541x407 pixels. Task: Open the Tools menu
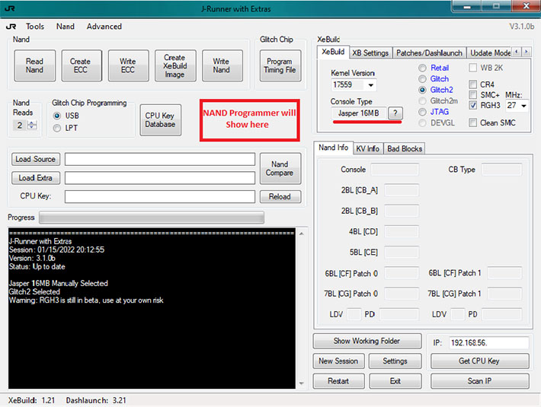(35, 27)
